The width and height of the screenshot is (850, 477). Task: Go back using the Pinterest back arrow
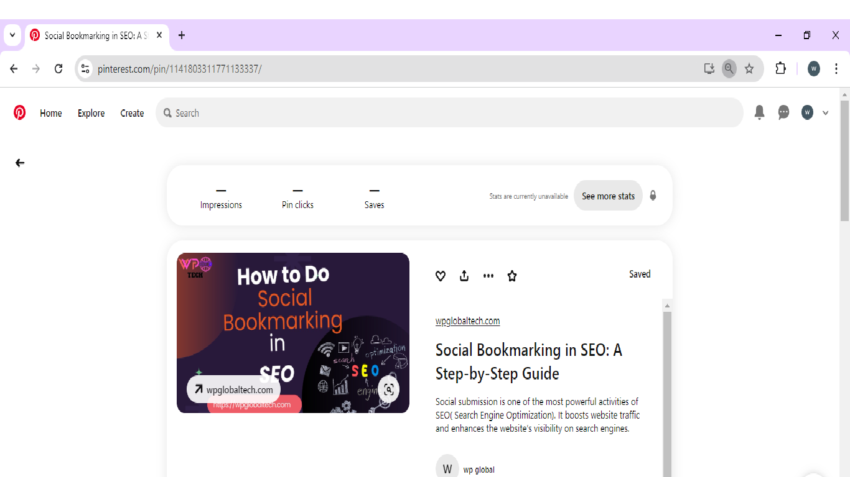(x=20, y=163)
